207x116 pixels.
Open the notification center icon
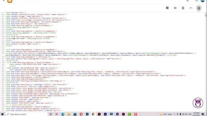[x=203, y=114]
